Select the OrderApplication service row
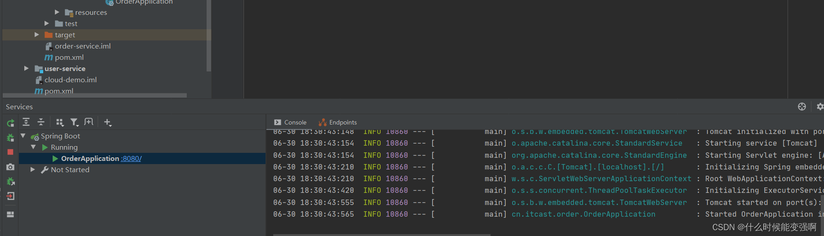 tap(142, 158)
